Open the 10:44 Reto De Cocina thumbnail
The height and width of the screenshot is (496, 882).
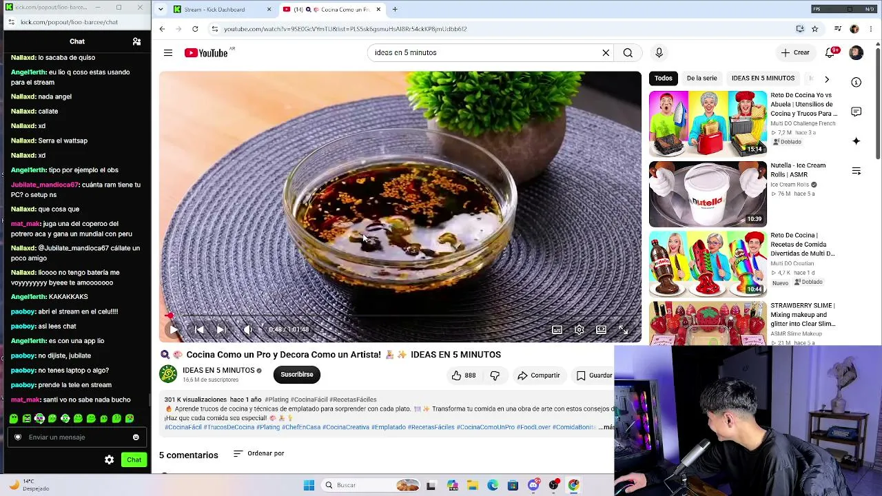pos(708,264)
